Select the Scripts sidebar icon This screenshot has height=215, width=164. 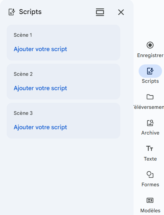pos(150,71)
